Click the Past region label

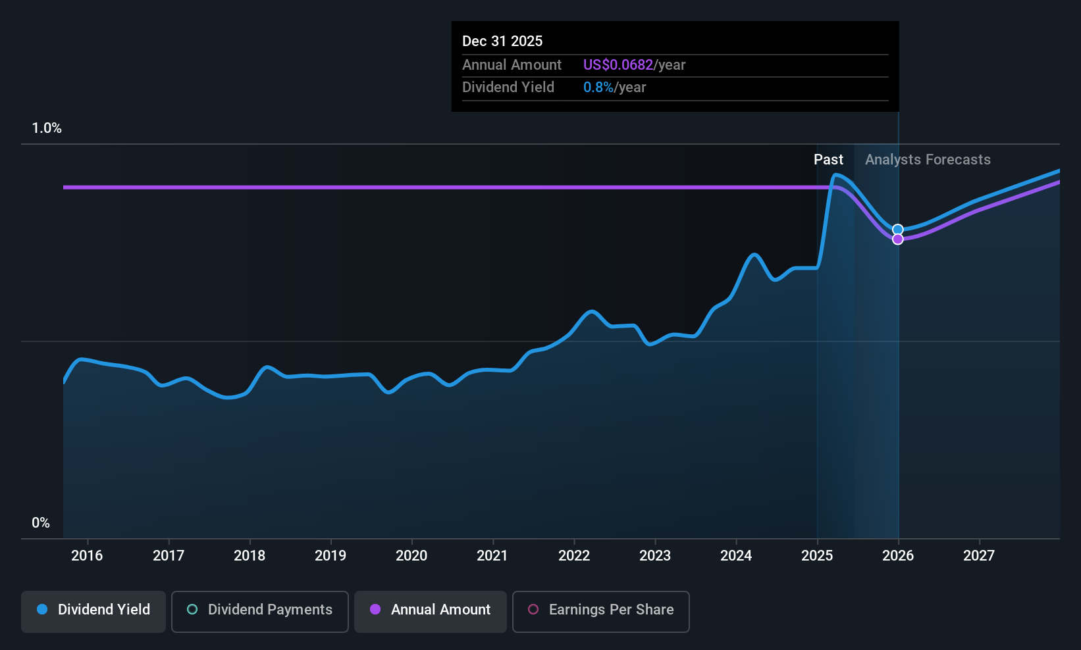click(828, 160)
